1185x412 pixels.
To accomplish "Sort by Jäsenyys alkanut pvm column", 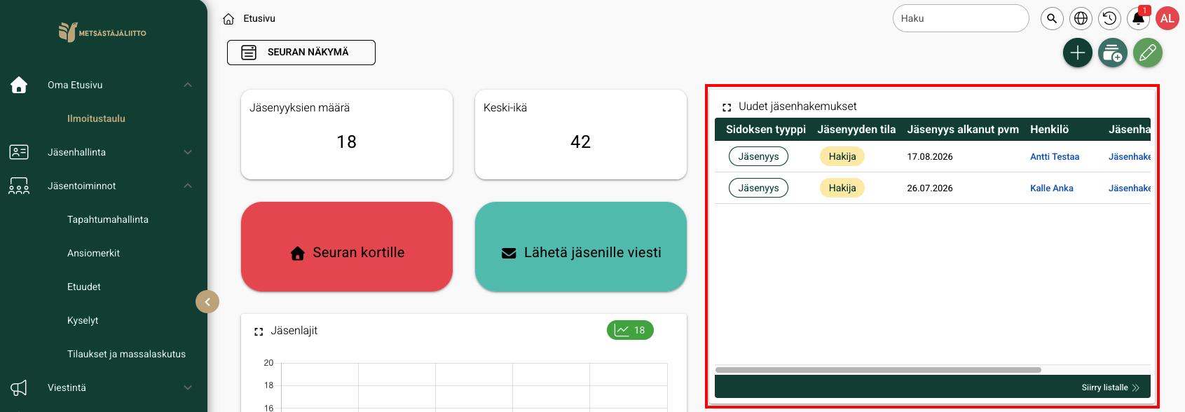I will [x=963, y=130].
